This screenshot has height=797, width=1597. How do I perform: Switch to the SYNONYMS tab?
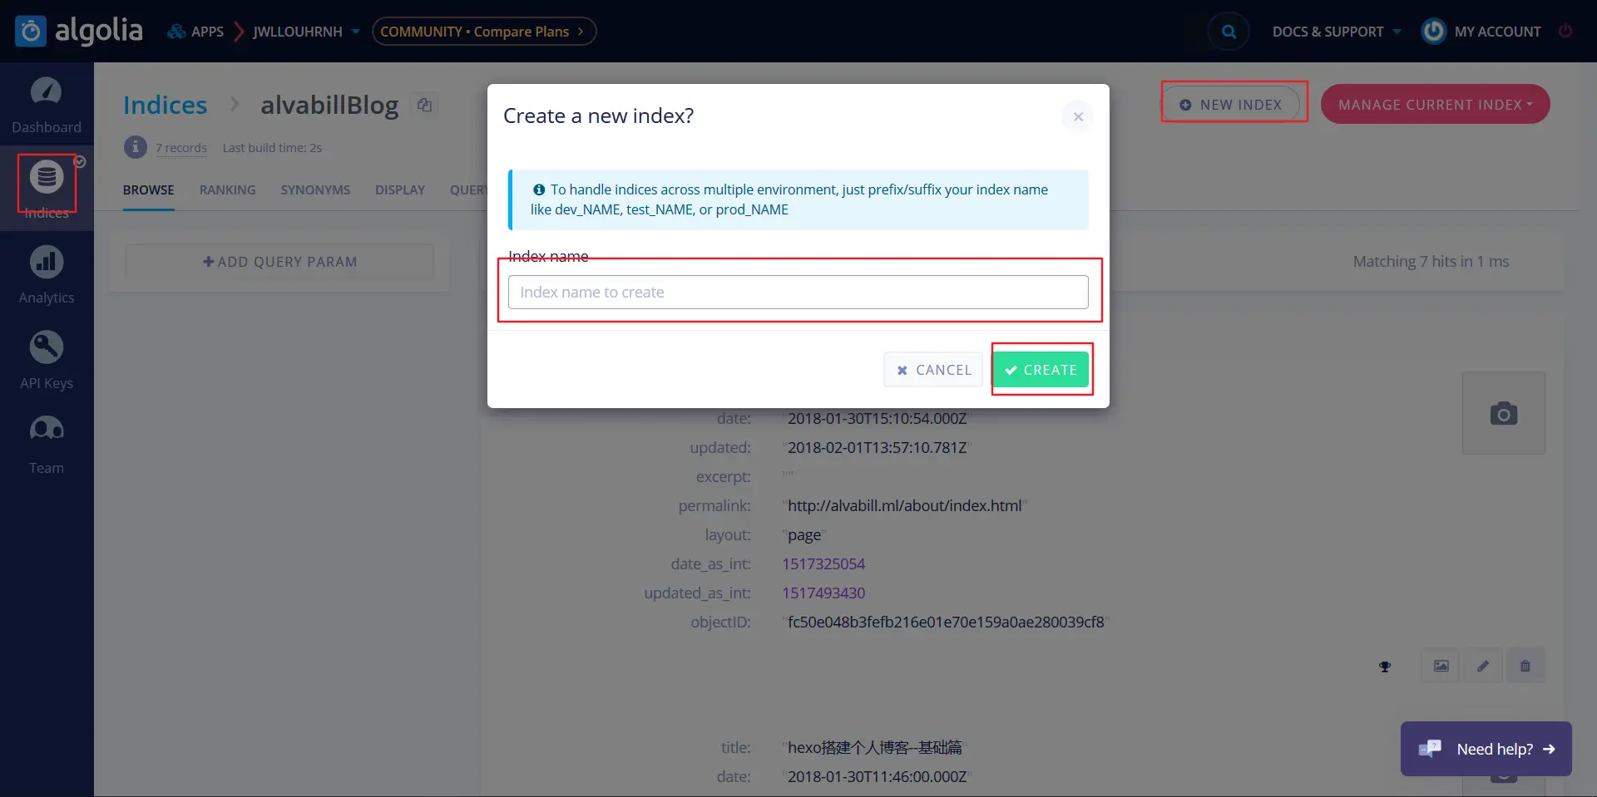tap(315, 190)
